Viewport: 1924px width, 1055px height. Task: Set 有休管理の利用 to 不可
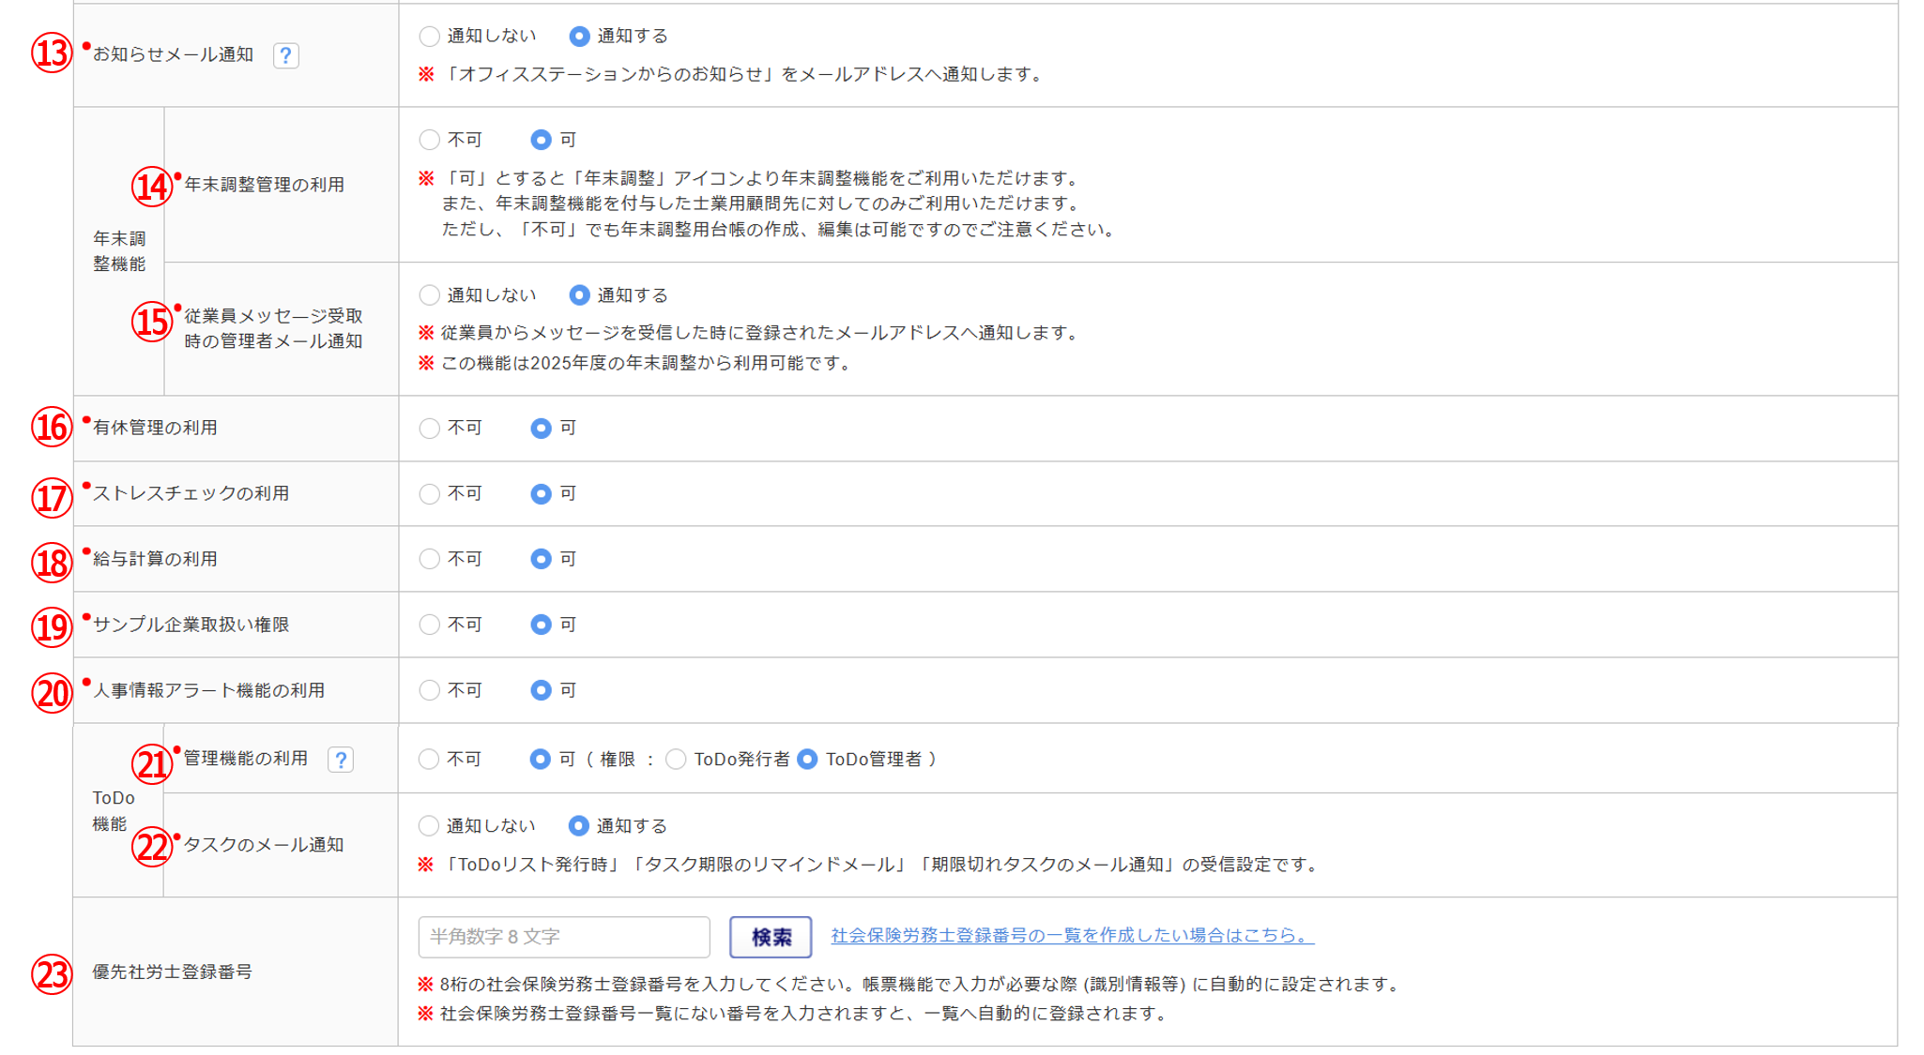(x=430, y=429)
